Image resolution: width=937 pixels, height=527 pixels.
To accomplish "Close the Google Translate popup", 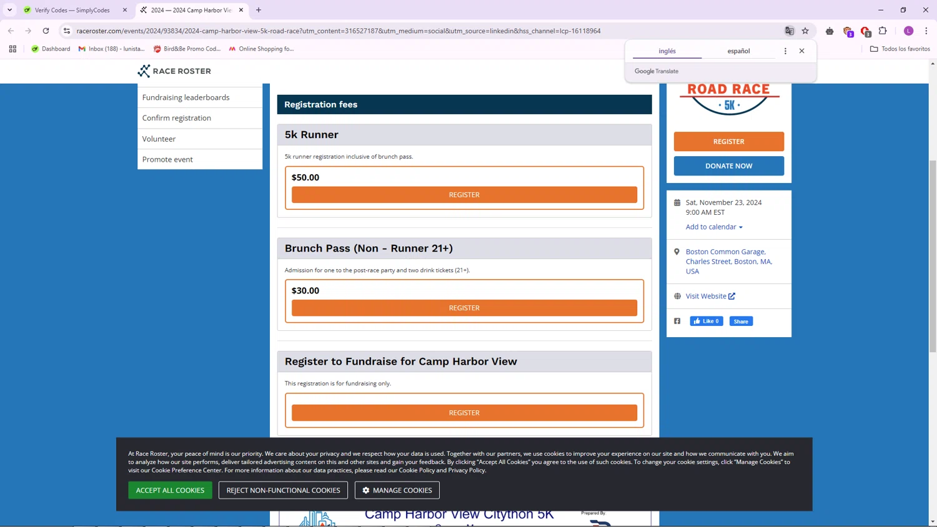I will (x=802, y=51).
